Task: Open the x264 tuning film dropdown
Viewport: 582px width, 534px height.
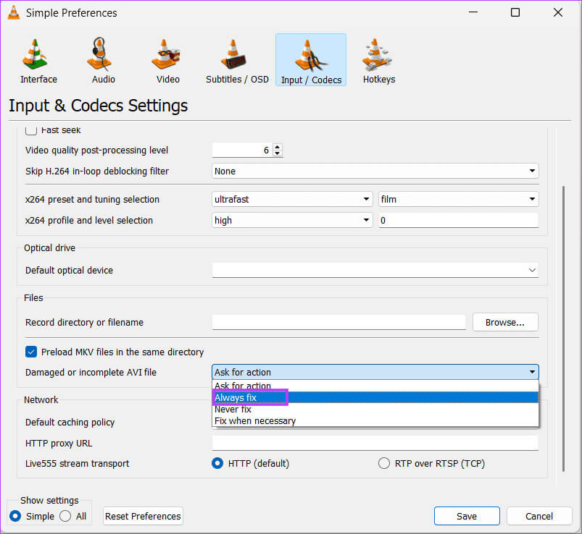Action: point(458,199)
